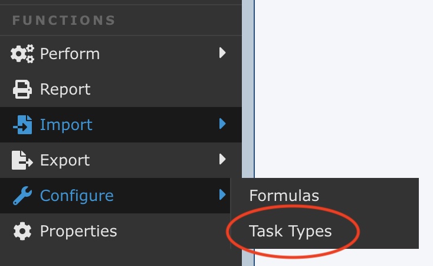
Task: Open Task Types in the submenu
Action: [290, 231]
